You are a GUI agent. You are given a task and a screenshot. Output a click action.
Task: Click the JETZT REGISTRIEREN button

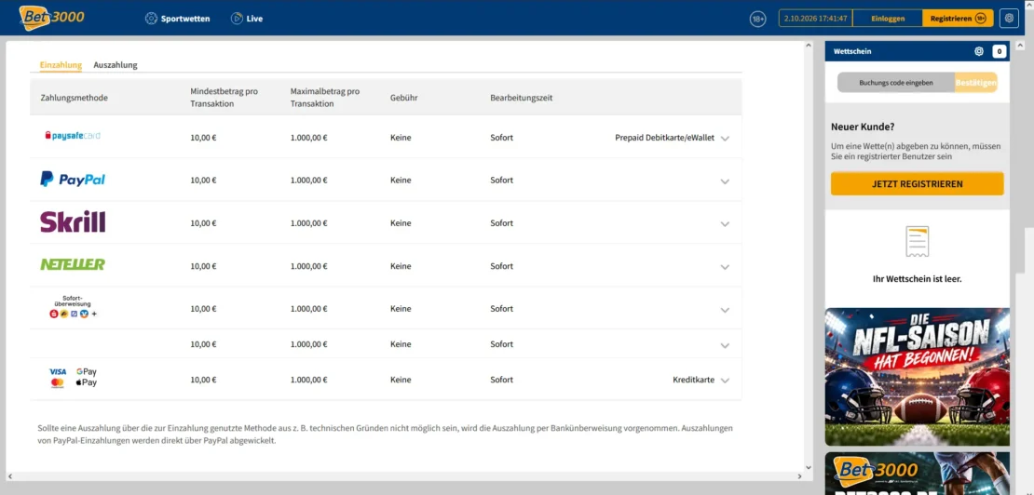click(917, 184)
